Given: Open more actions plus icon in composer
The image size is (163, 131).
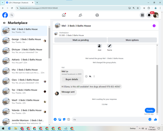Looking at the screenshot, I should [55, 120].
